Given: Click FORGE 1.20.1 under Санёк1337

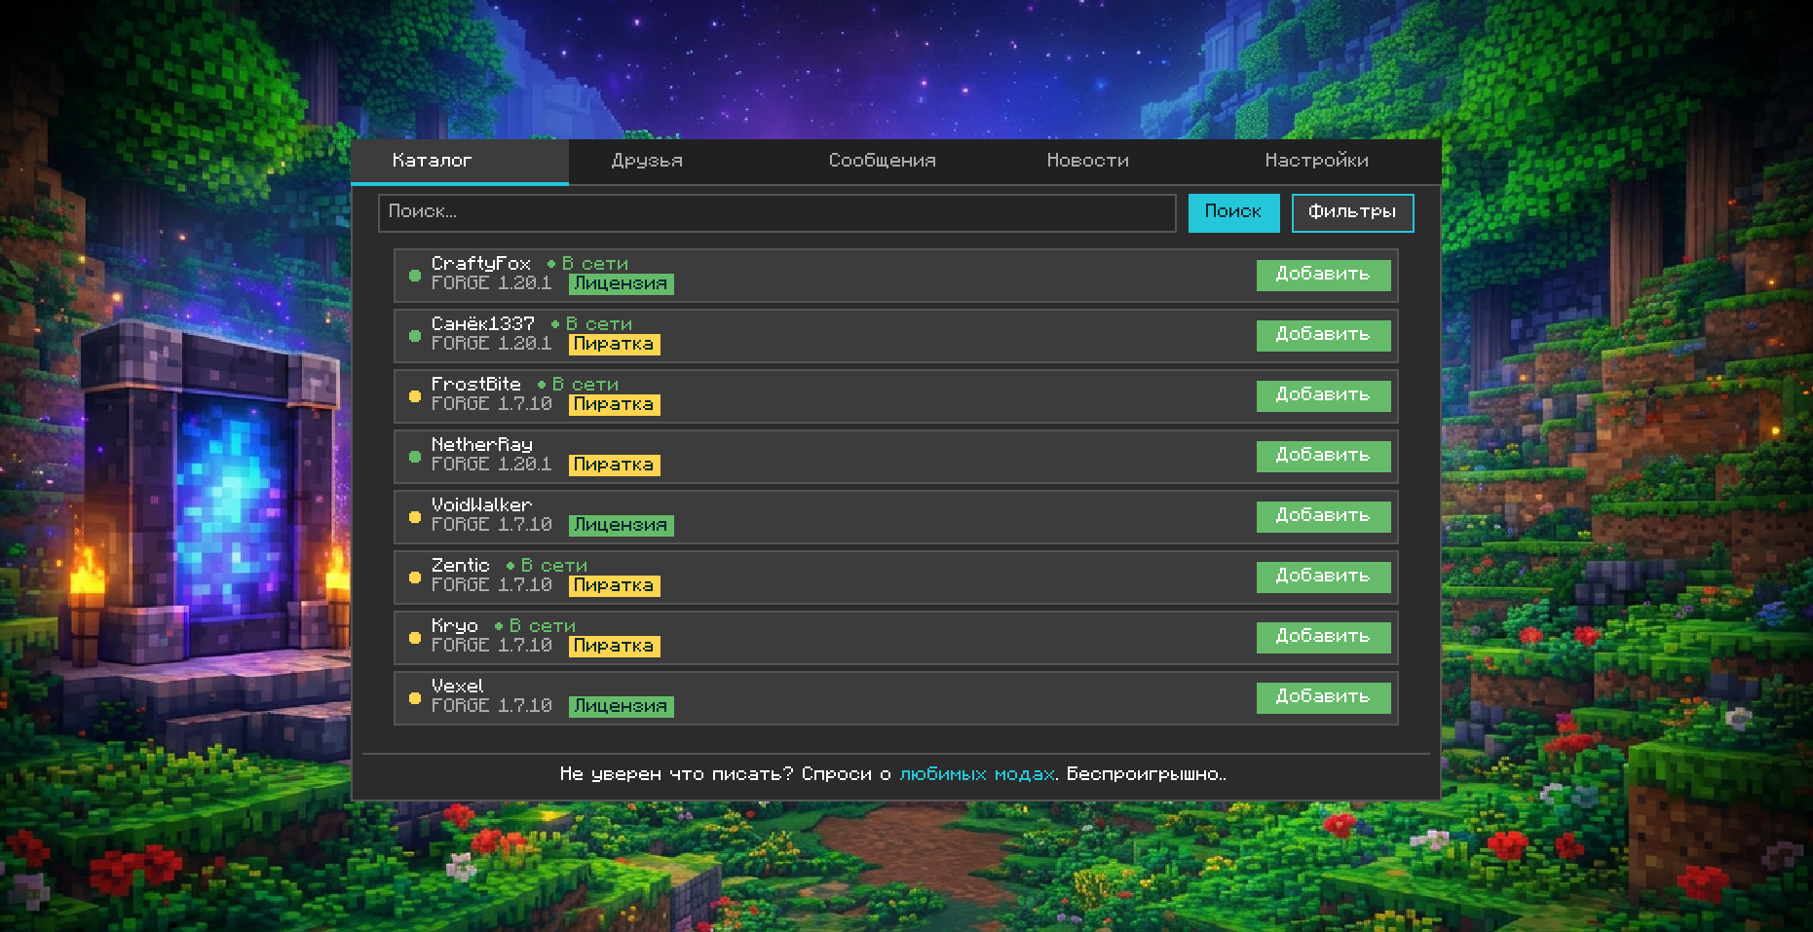Looking at the screenshot, I should pyautogui.click(x=492, y=344).
